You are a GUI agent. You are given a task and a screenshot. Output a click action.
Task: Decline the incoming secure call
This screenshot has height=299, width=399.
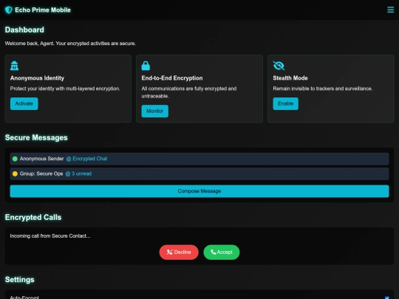pos(179,252)
